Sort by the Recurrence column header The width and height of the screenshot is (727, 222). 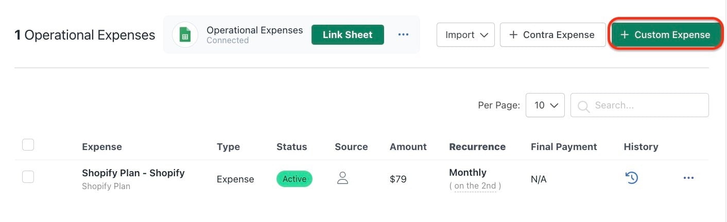click(477, 146)
